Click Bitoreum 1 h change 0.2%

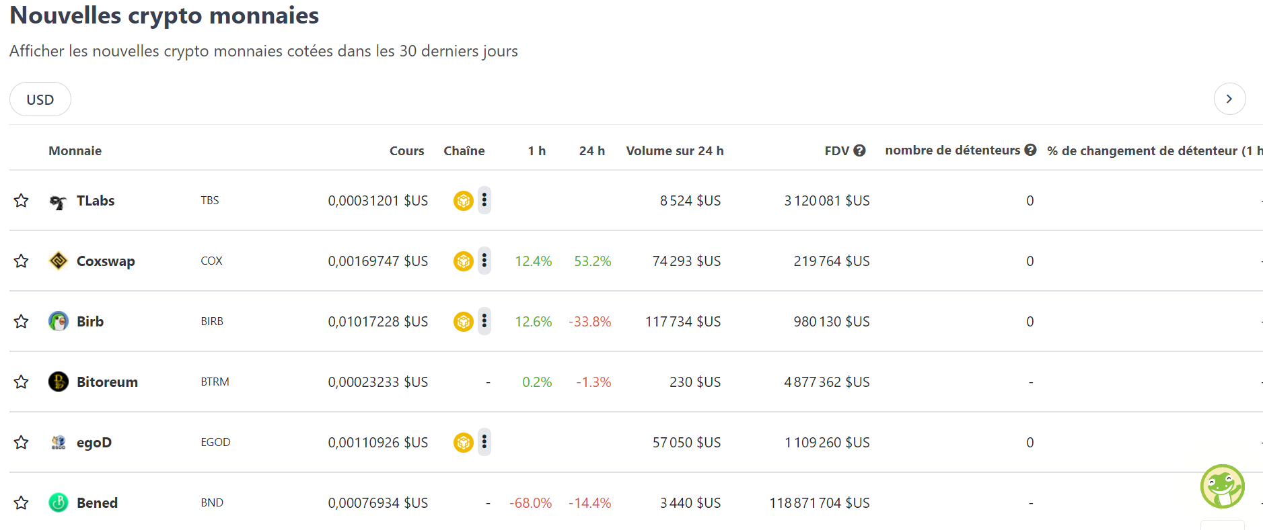pos(537,382)
